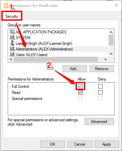
Task: Click the ALL APPLICATION PACKAGES icon
Action: point(12,32)
